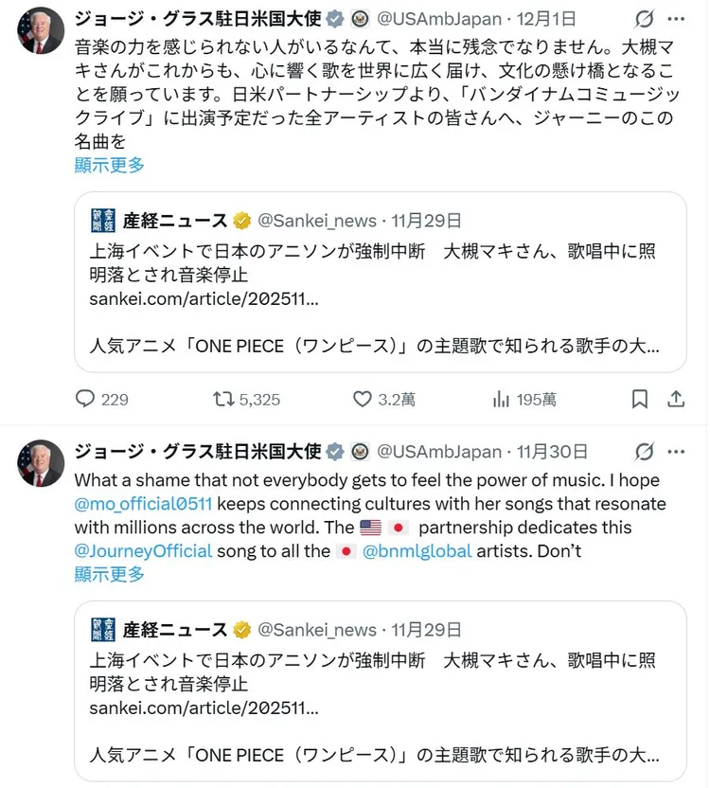The width and height of the screenshot is (710, 788).
Task: Bookmark the tweet using the bookmark icon
Action: pyautogui.click(x=639, y=399)
